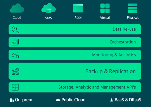
Task: Open the "Monitoring & Analytics" text
Action: [x=114, y=55]
